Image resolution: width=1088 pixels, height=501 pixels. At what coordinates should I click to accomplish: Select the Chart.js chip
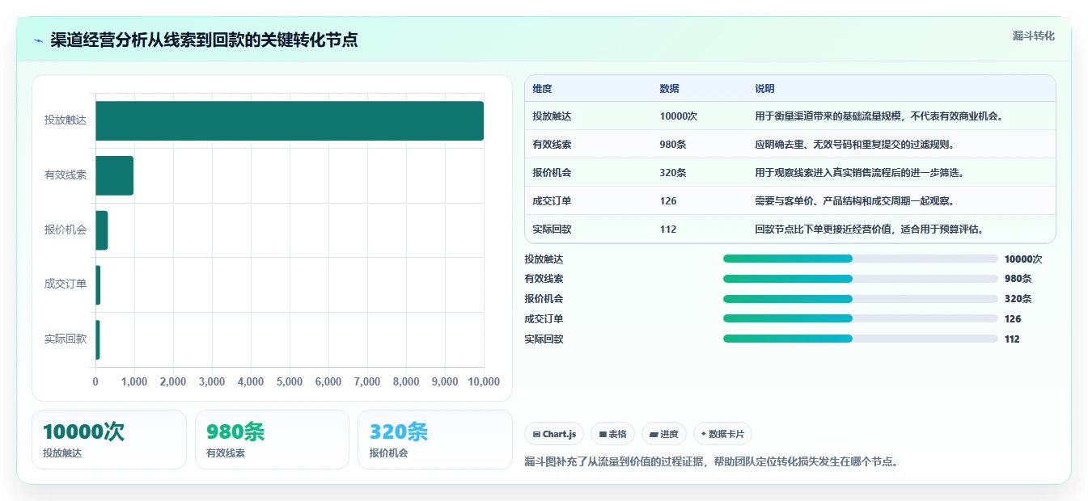(555, 434)
